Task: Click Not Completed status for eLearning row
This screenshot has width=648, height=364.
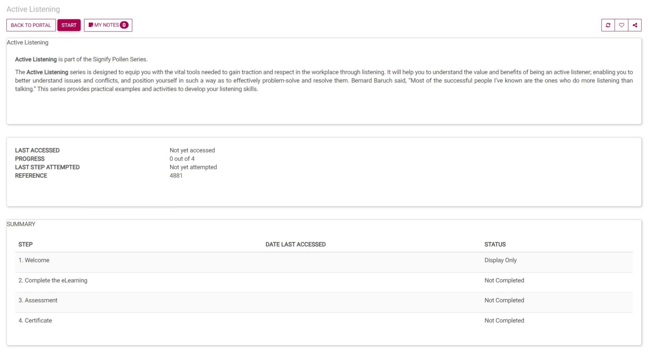Action: [504, 280]
